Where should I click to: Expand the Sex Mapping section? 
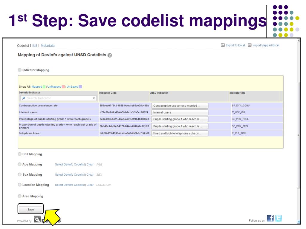[19, 174]
